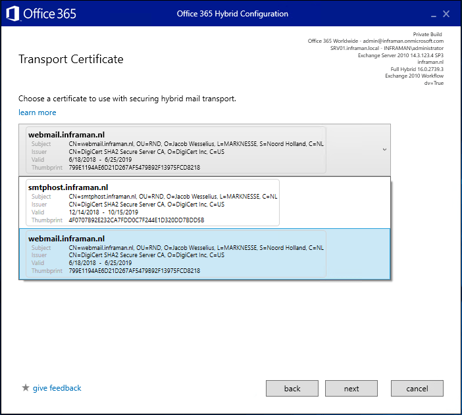Minimize the Hybrid Configuration window
Screen dimensions: 462x415
coord(432,14)
